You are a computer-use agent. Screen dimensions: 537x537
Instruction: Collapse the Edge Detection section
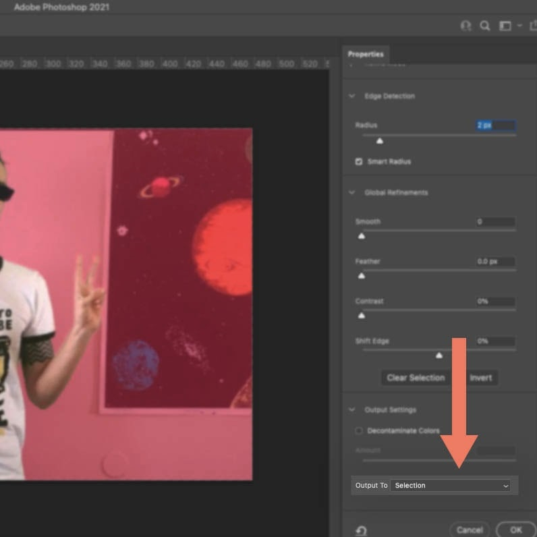[x=351, y=96]
